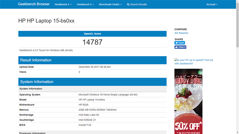Viewport: 239px width, 134px height.
Task: Click the Search Results magnifier icon
Action: tap(128, 4)
